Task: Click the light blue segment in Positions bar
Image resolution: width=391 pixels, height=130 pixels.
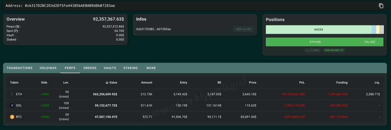Action: 374,30
